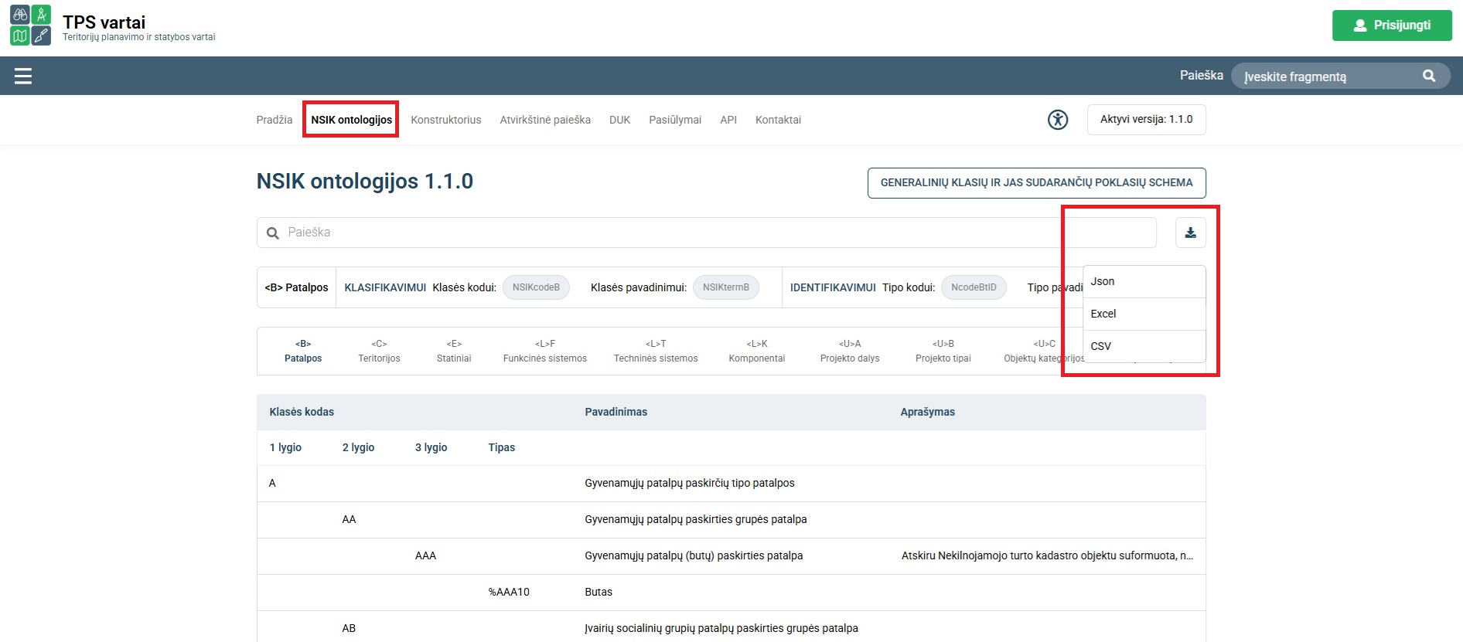Go to the Komponentai <L>K tab
The height and width of the screenshot is (642, 1463).
756,351
